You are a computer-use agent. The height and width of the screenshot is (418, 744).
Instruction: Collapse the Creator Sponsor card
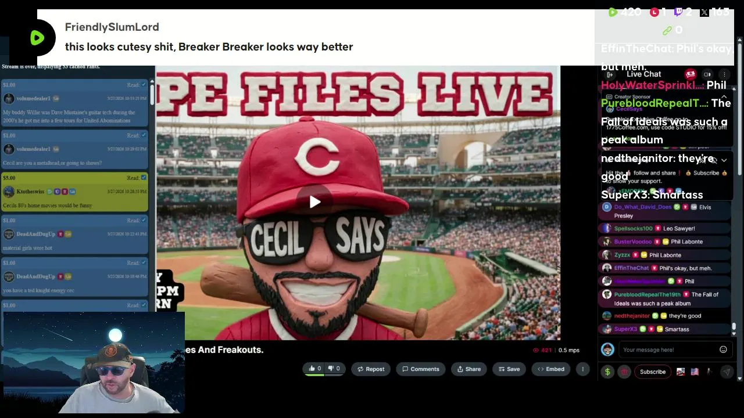[724, 97]
